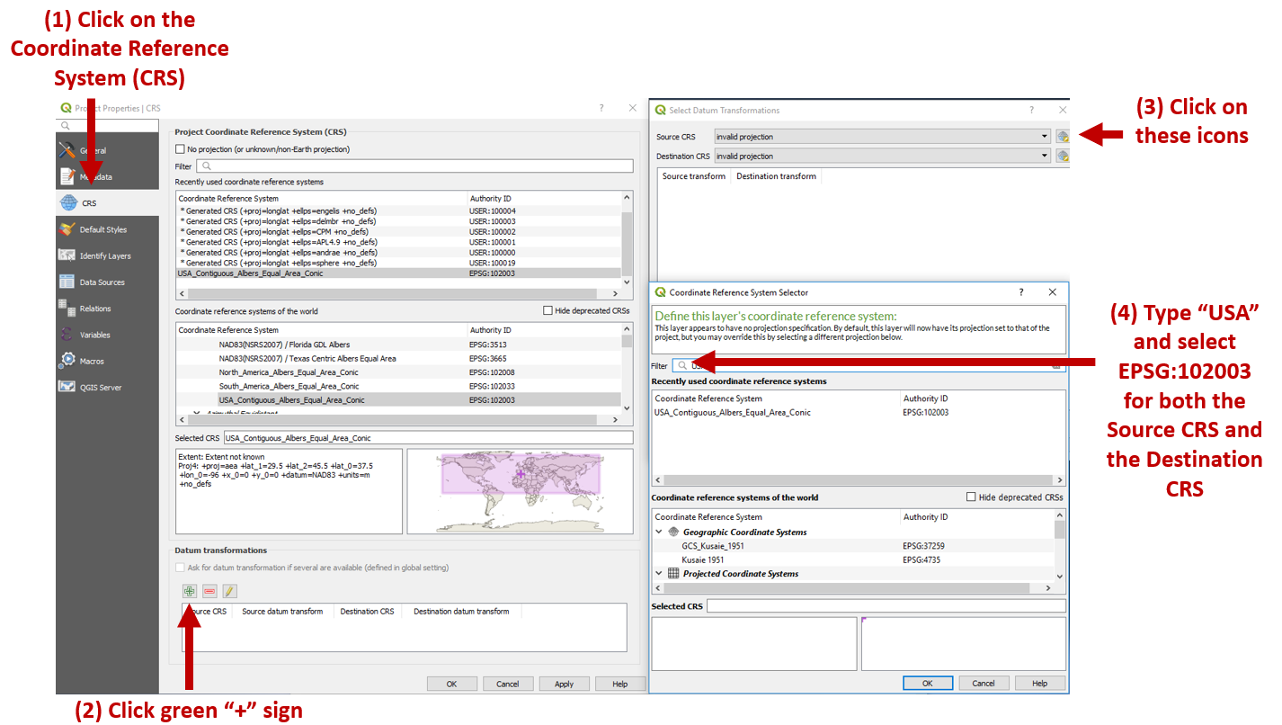This screenshot has height=725, width=1282.
Task: Select Kusaie 1951 EPSG:4735 row
Action: click(853, 559)
